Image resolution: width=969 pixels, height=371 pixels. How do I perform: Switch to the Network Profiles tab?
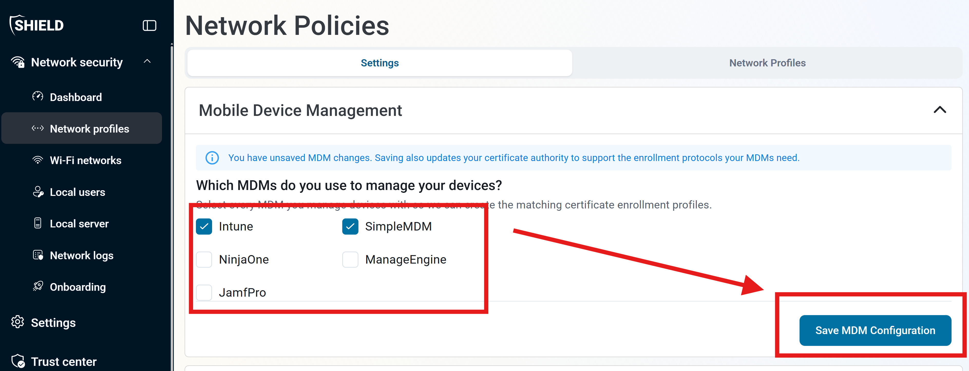[767, 63]
